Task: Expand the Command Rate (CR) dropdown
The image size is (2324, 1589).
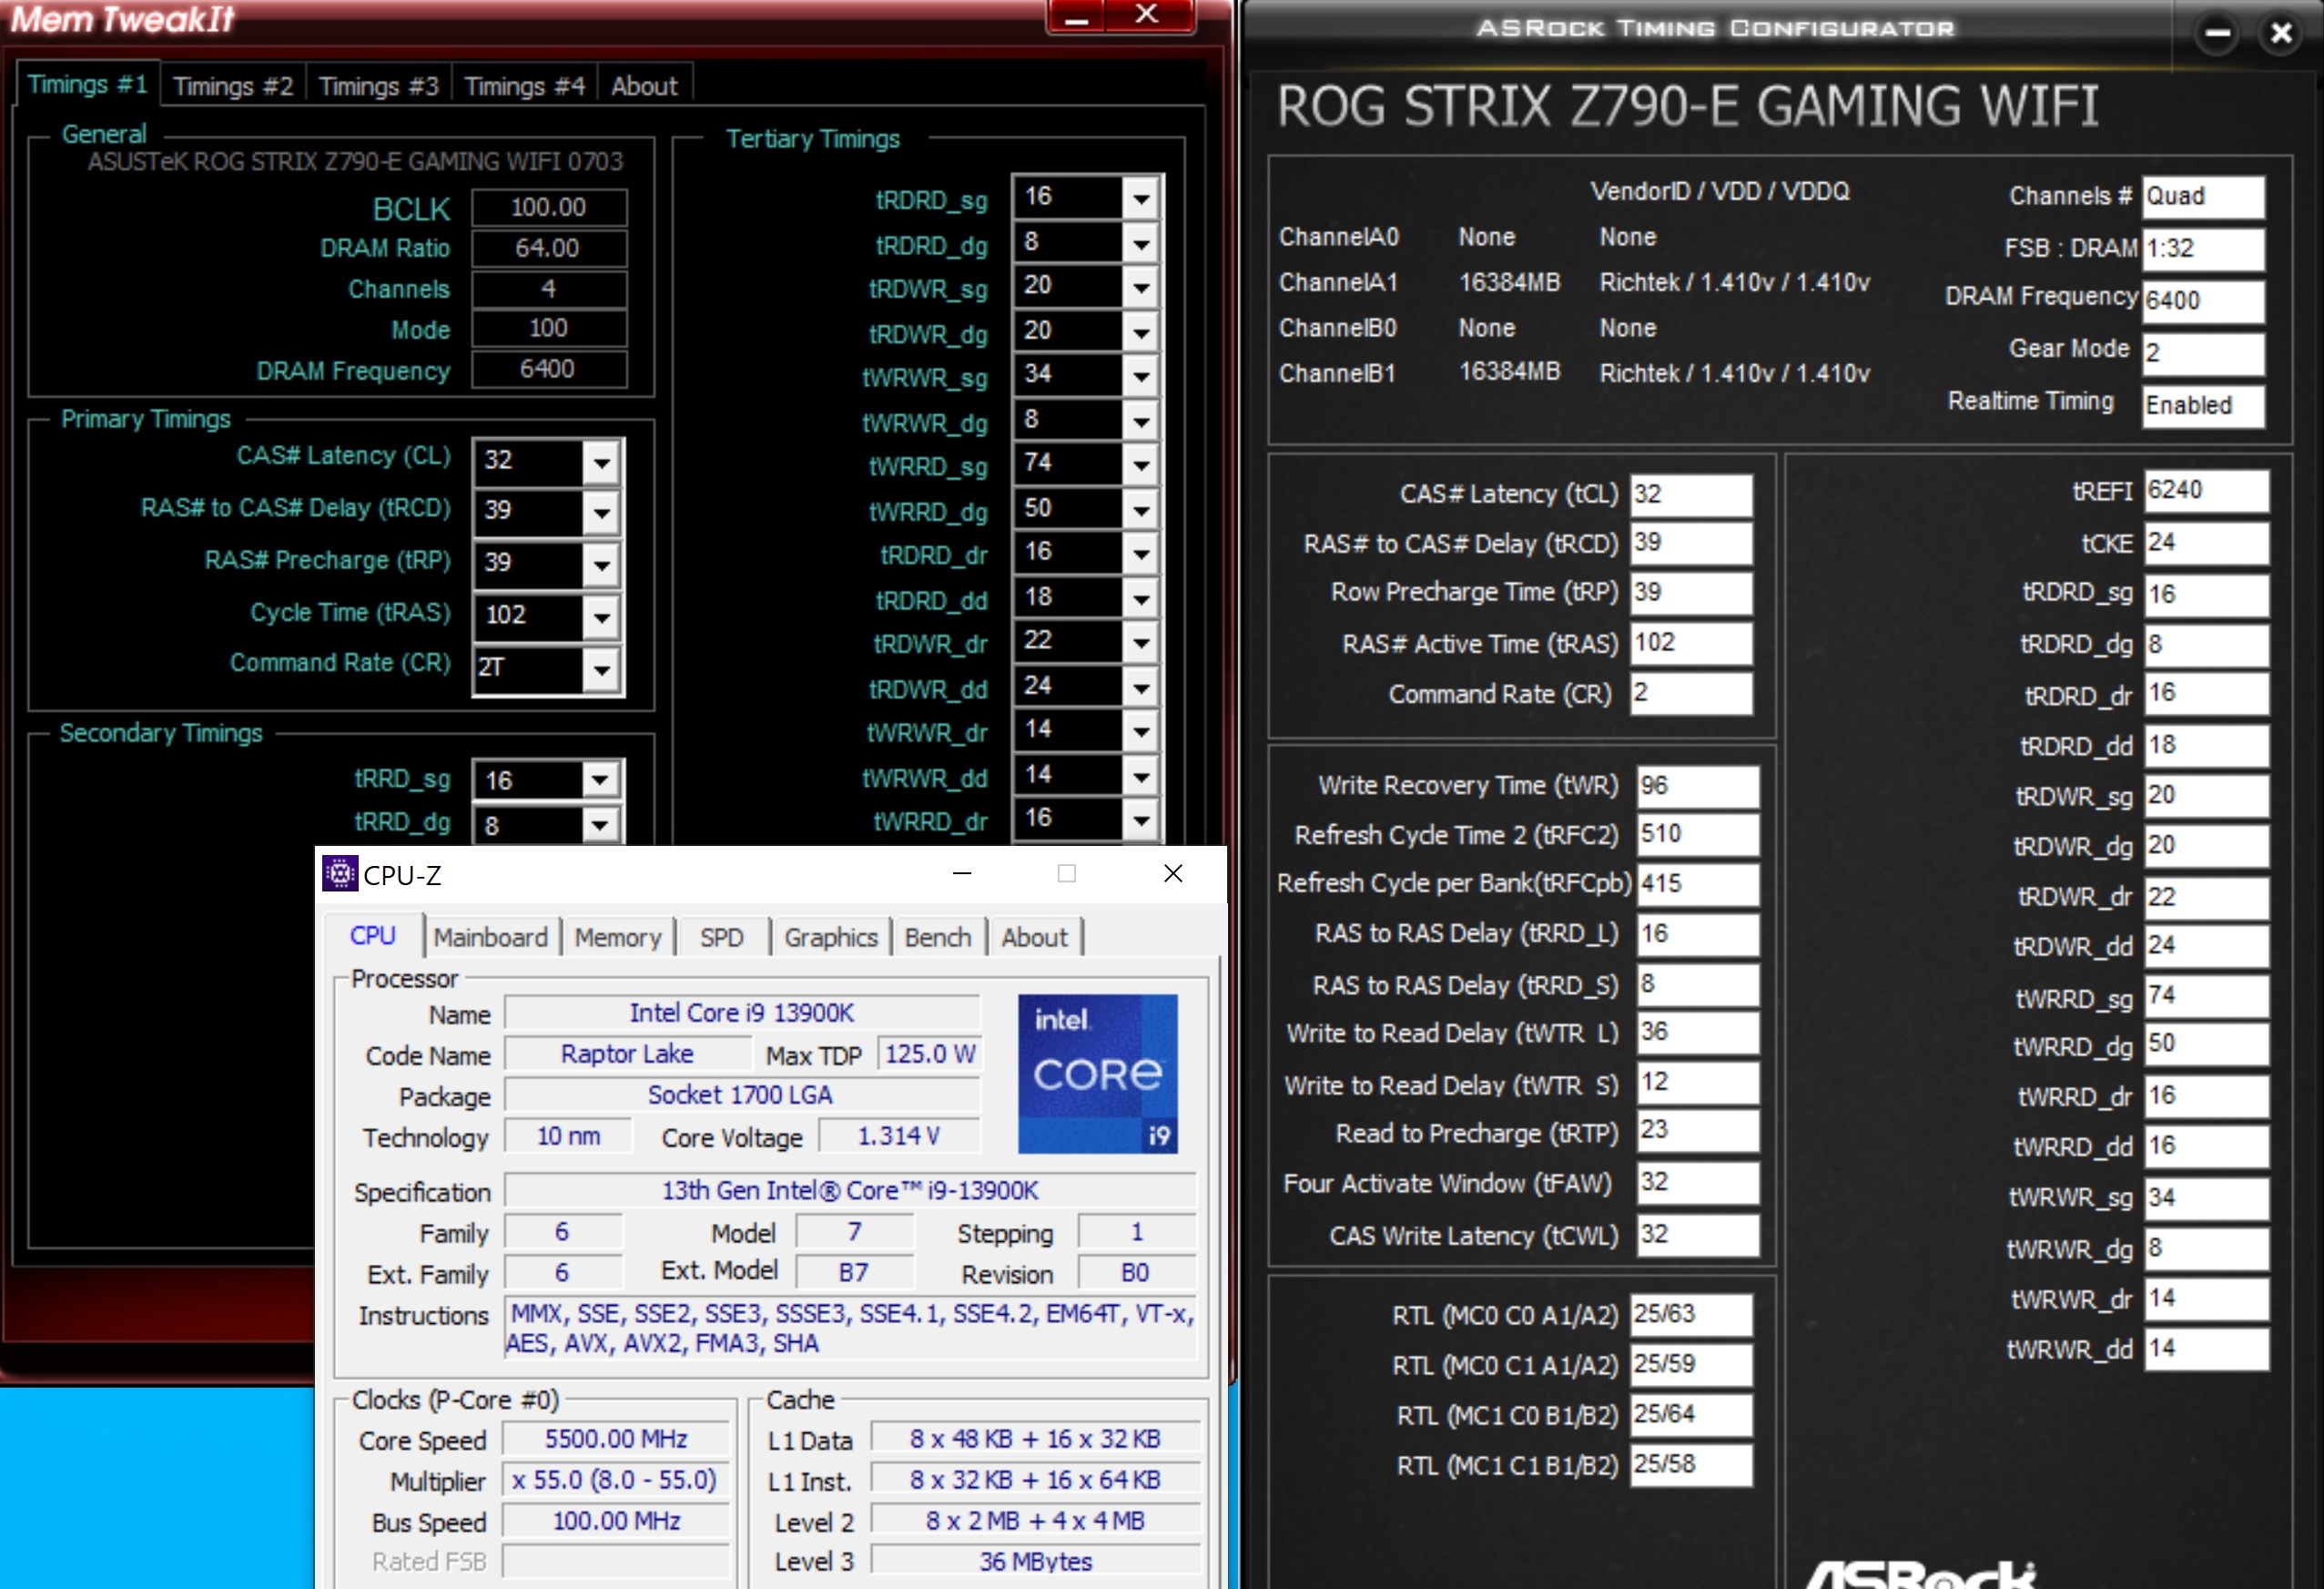Action: pos(601,669)
